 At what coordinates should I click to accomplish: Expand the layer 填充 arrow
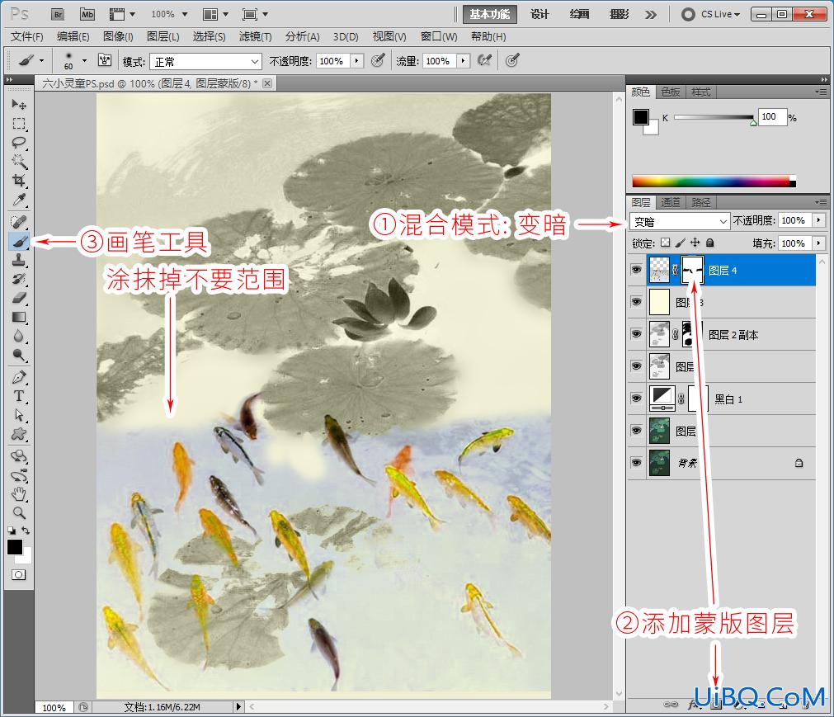click(x=818, y=243)
